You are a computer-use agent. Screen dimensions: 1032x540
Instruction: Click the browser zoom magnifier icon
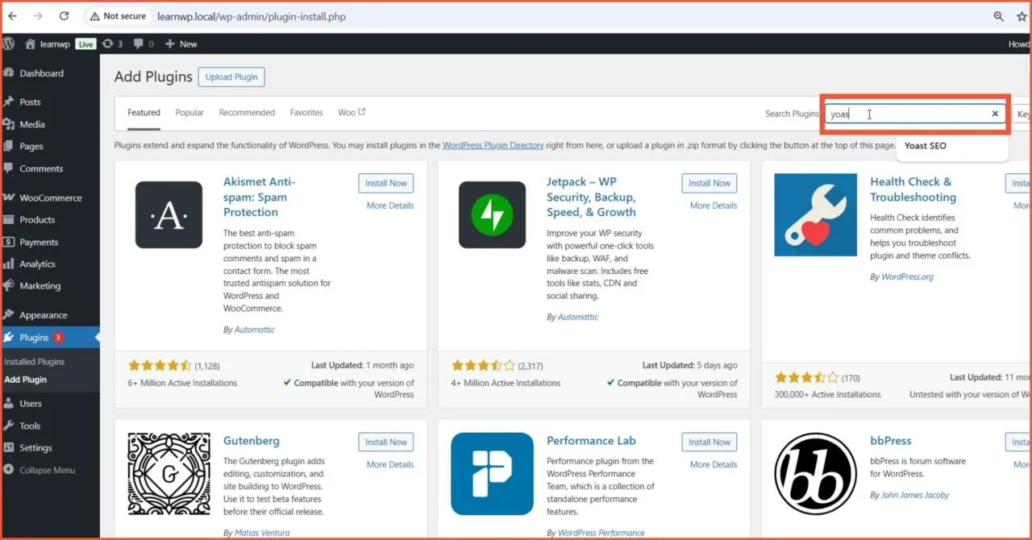pyautogui.click(x=998, y=16)
